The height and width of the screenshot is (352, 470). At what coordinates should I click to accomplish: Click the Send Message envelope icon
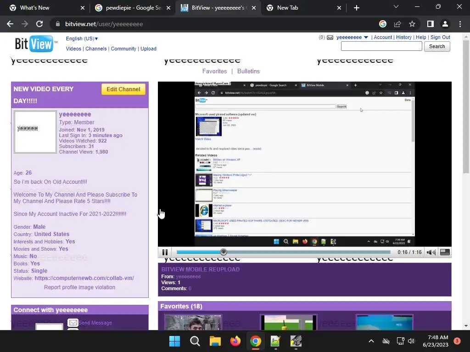pyautogui.click(x=73, y=323)
